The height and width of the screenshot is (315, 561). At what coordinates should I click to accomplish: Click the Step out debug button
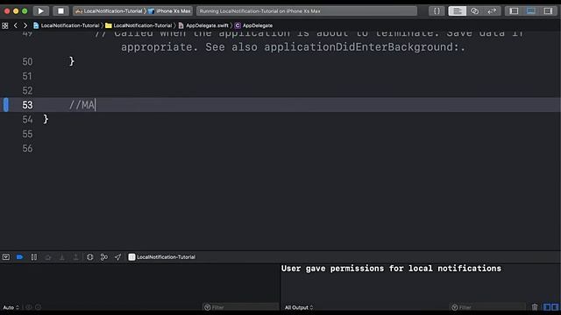75,257
